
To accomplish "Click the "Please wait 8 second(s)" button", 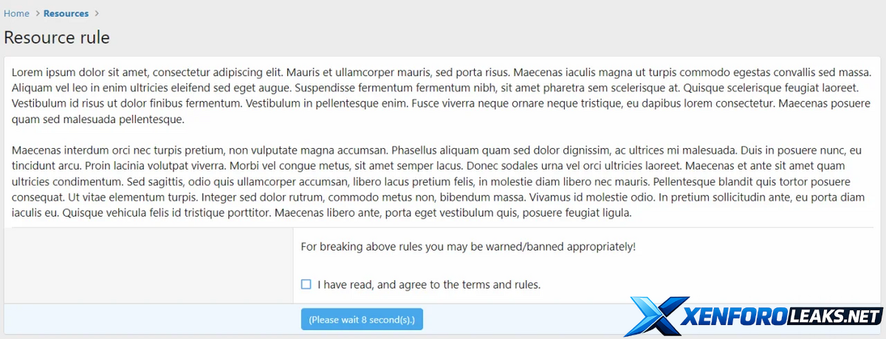I will (362, 320).
